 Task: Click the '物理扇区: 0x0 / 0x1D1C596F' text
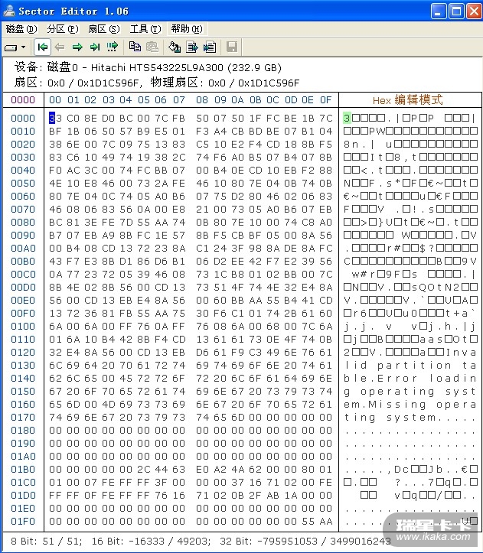[x=225, y=83]
